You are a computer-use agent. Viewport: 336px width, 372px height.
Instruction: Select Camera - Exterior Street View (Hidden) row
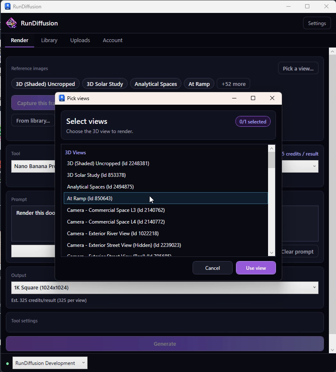pos(166,245)
